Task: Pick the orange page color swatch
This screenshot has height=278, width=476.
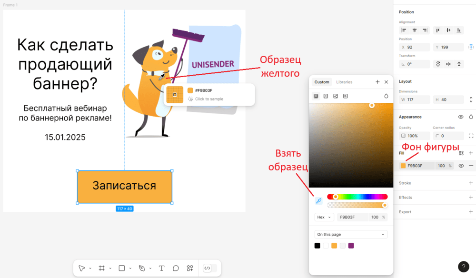Action: (x=334, y=246)
